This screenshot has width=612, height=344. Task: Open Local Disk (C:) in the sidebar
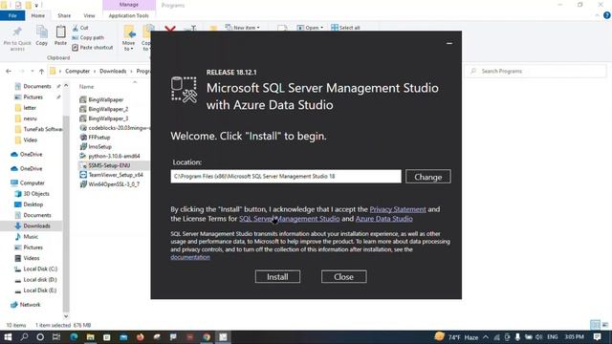tap(36, 269)
